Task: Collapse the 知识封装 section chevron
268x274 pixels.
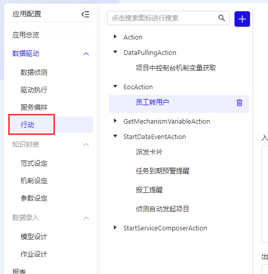Action: pyautogui.click(x=86, y=145)
